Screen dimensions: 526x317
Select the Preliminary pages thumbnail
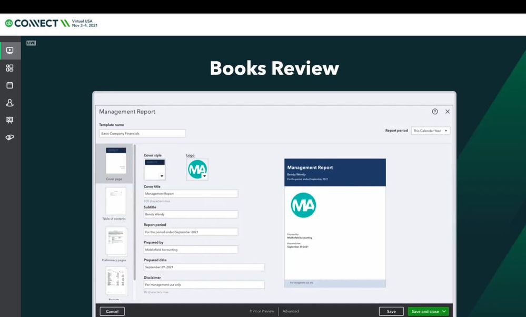pyautogui.click(x=116, y=241)
